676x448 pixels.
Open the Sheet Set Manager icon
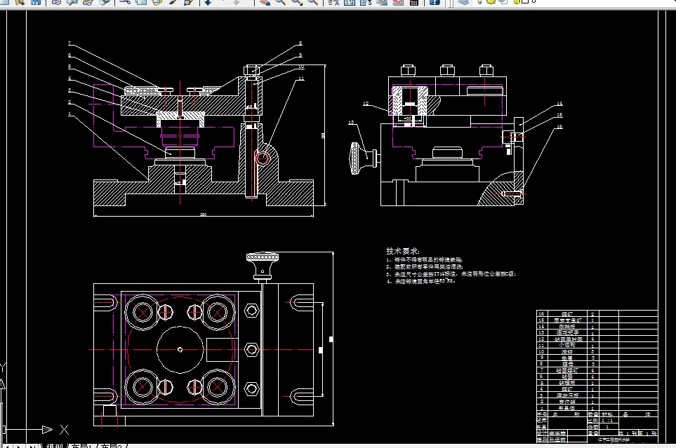[382, 1]
